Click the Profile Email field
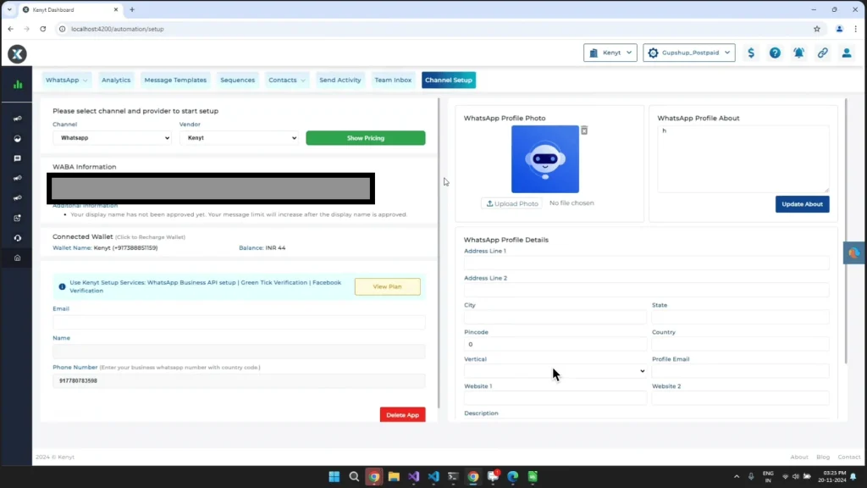867x488 pixels. [740, 371]
